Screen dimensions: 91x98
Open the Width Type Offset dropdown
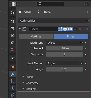(x=64, y=43)
